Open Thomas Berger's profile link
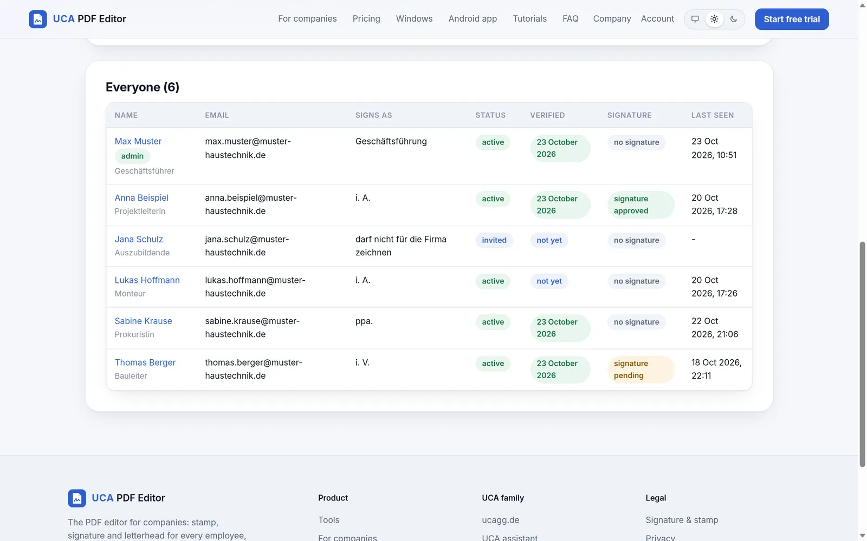This screenshot has height=541, width=867. [145, 362]
